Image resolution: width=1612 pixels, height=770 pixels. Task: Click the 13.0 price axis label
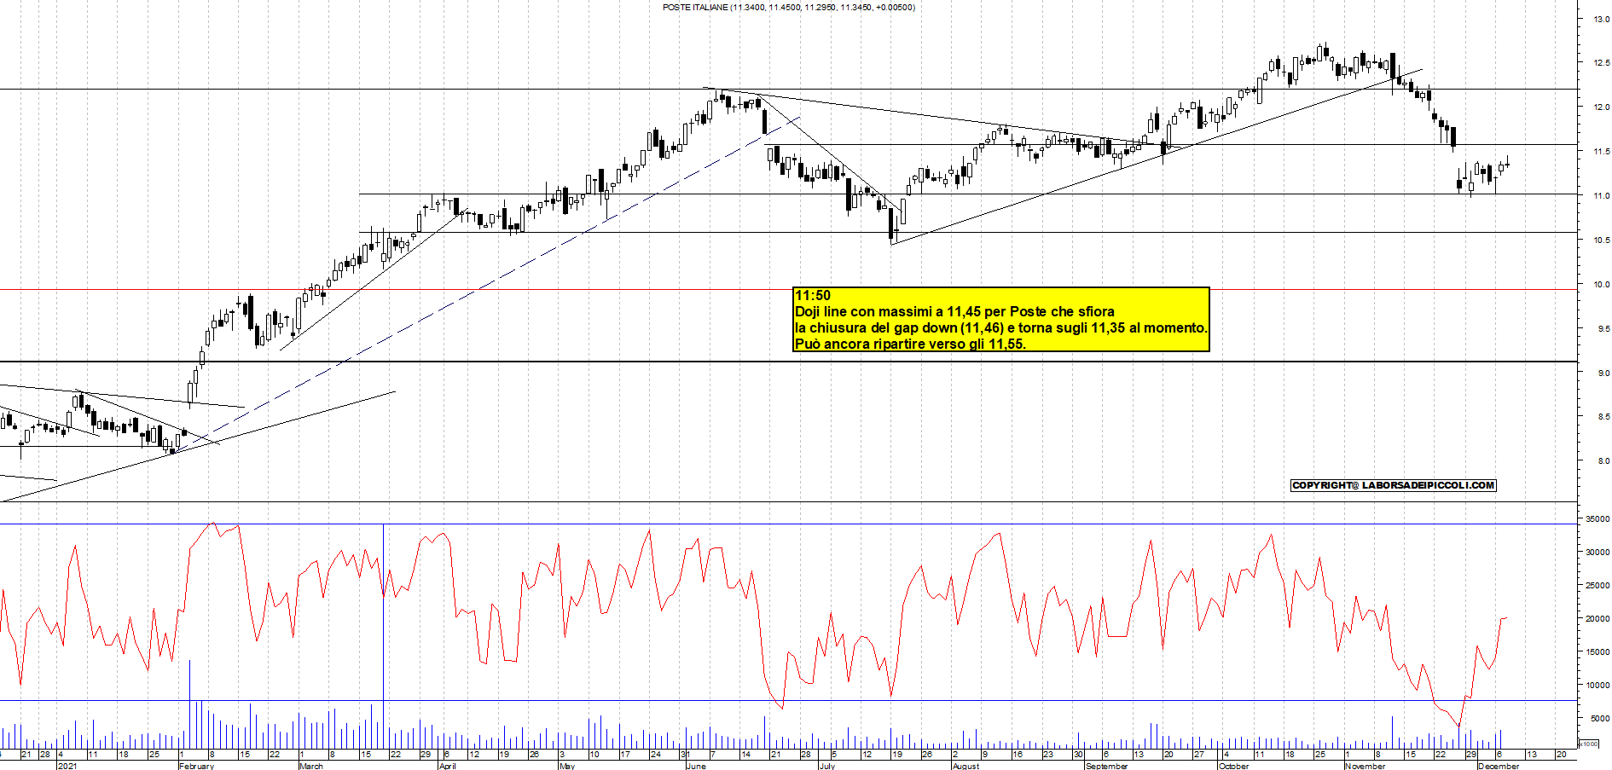point(1601,19)
